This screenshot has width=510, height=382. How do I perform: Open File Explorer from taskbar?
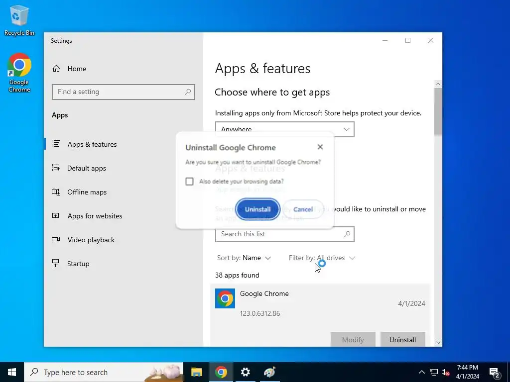click(x=196, y=372)
